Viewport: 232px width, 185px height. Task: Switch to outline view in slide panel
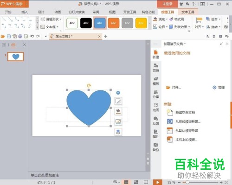click(x=4, y=45)
